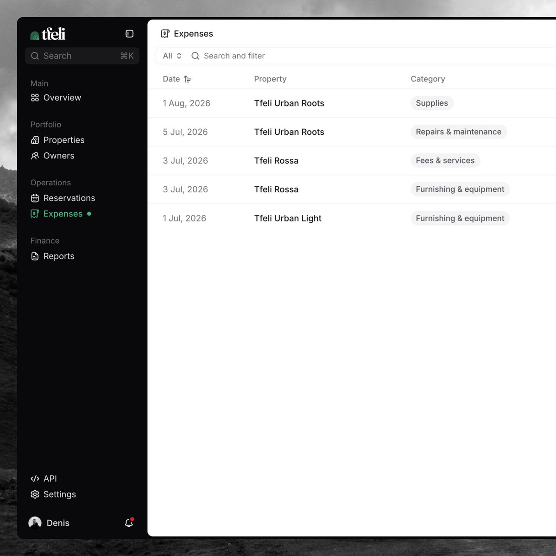Open Tfeli Rossa in Fees & services row
This screenshot has height=556, width=556.
pyautogui.click(x=276, y=161)
